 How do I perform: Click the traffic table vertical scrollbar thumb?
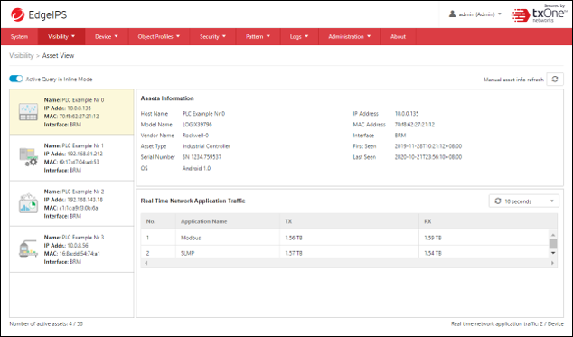[x=553, y=244]
